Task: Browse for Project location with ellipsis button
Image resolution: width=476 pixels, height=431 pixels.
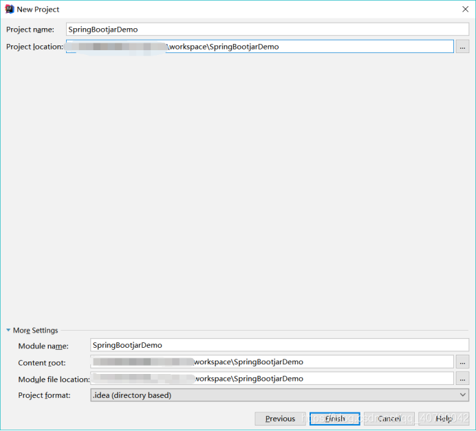Action: coord(462,47)
